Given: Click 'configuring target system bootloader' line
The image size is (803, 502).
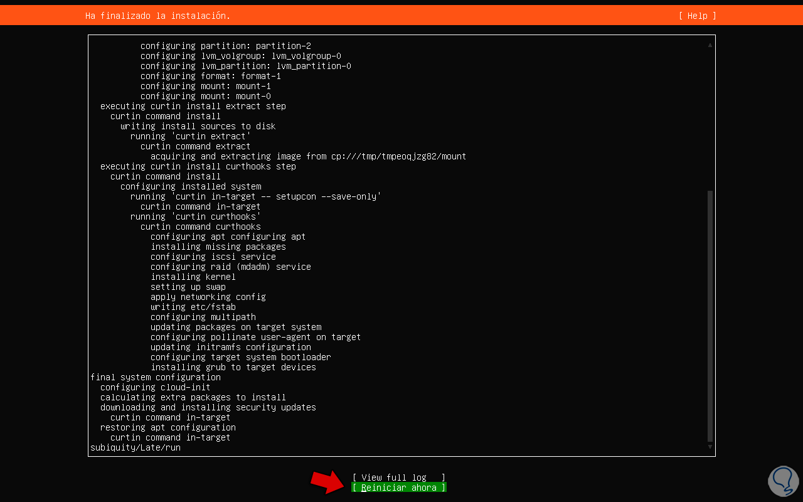Looking at the screenshot, I should [241, 357].
